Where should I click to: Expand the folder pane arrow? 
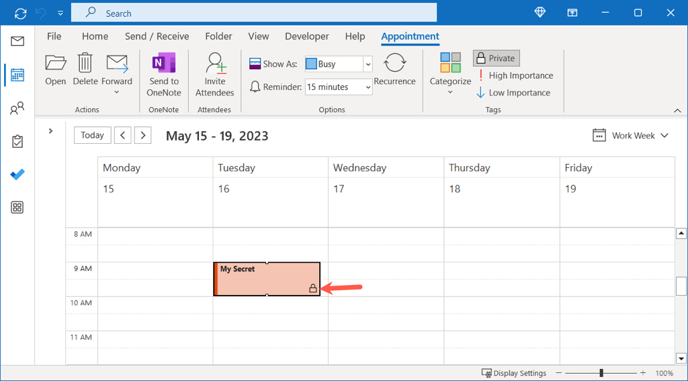tap(51, 130)
